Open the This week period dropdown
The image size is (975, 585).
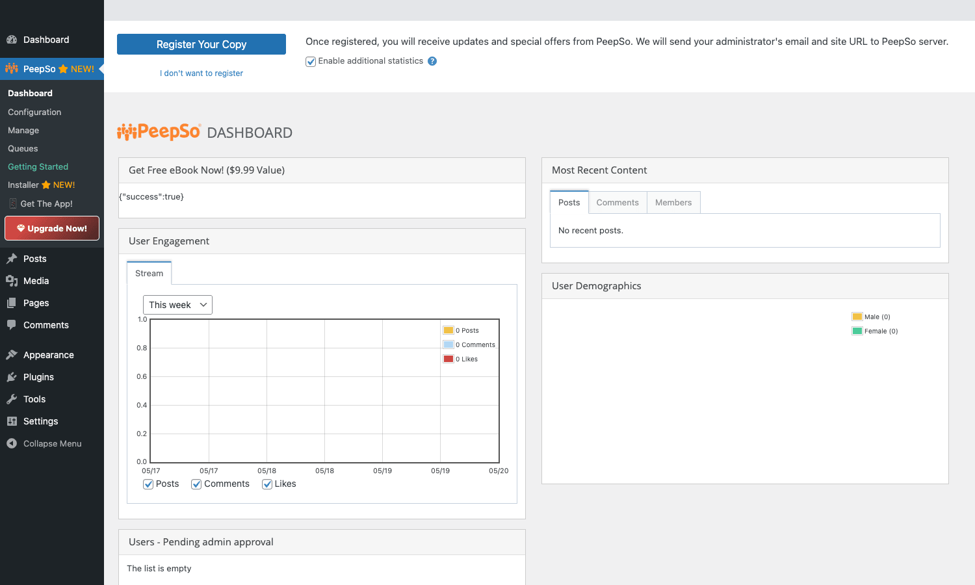pyautogui.click(x=177, y=305)
